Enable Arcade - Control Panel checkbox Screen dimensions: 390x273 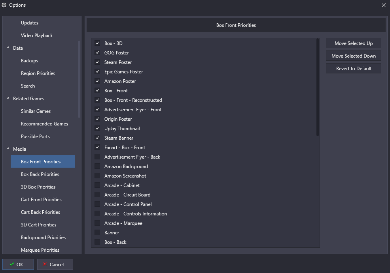(x=97, y=204)
